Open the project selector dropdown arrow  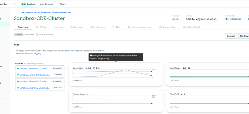10,4
